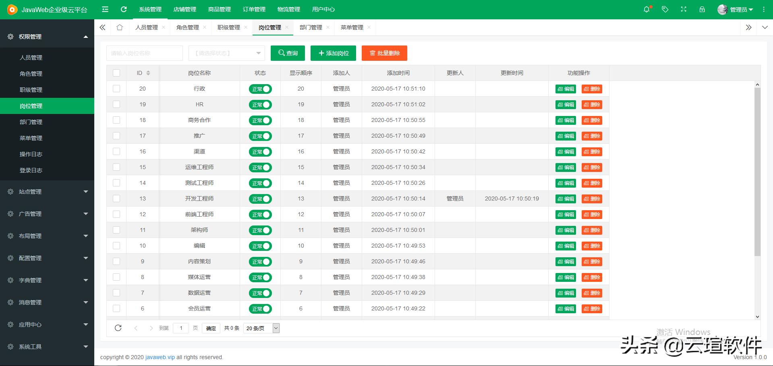This screenshot has width=773, height=366.
Task: Toggle the select-all checkbox in the table header
Action: tap(116, 73)
